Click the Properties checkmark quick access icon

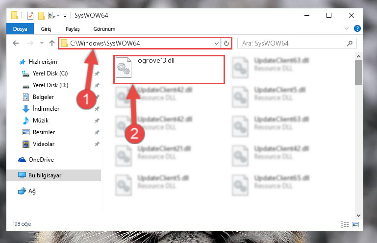(30, 16)
